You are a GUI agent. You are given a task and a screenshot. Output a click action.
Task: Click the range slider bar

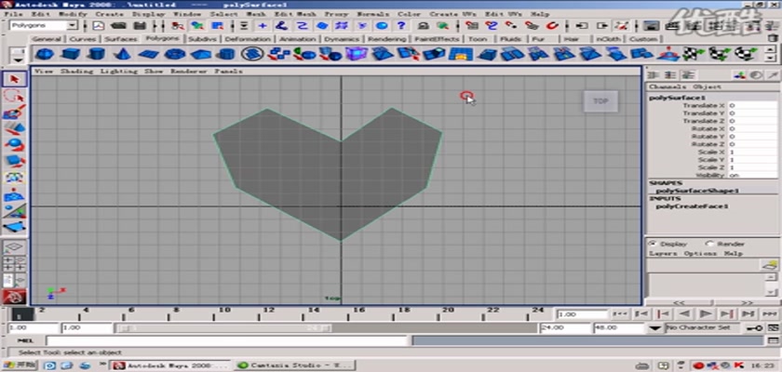222,328
